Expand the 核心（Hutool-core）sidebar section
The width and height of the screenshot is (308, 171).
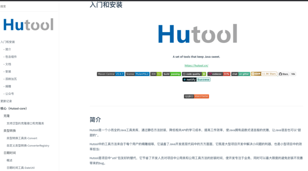14,109
